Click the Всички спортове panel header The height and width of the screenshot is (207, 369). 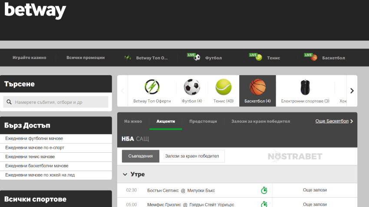(x=56, y=199)
